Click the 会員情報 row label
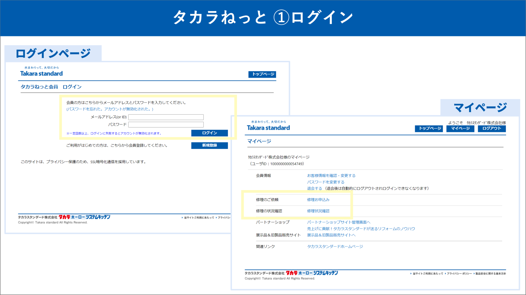This screenshot has width=526, height=295. [x=263, y=176]
